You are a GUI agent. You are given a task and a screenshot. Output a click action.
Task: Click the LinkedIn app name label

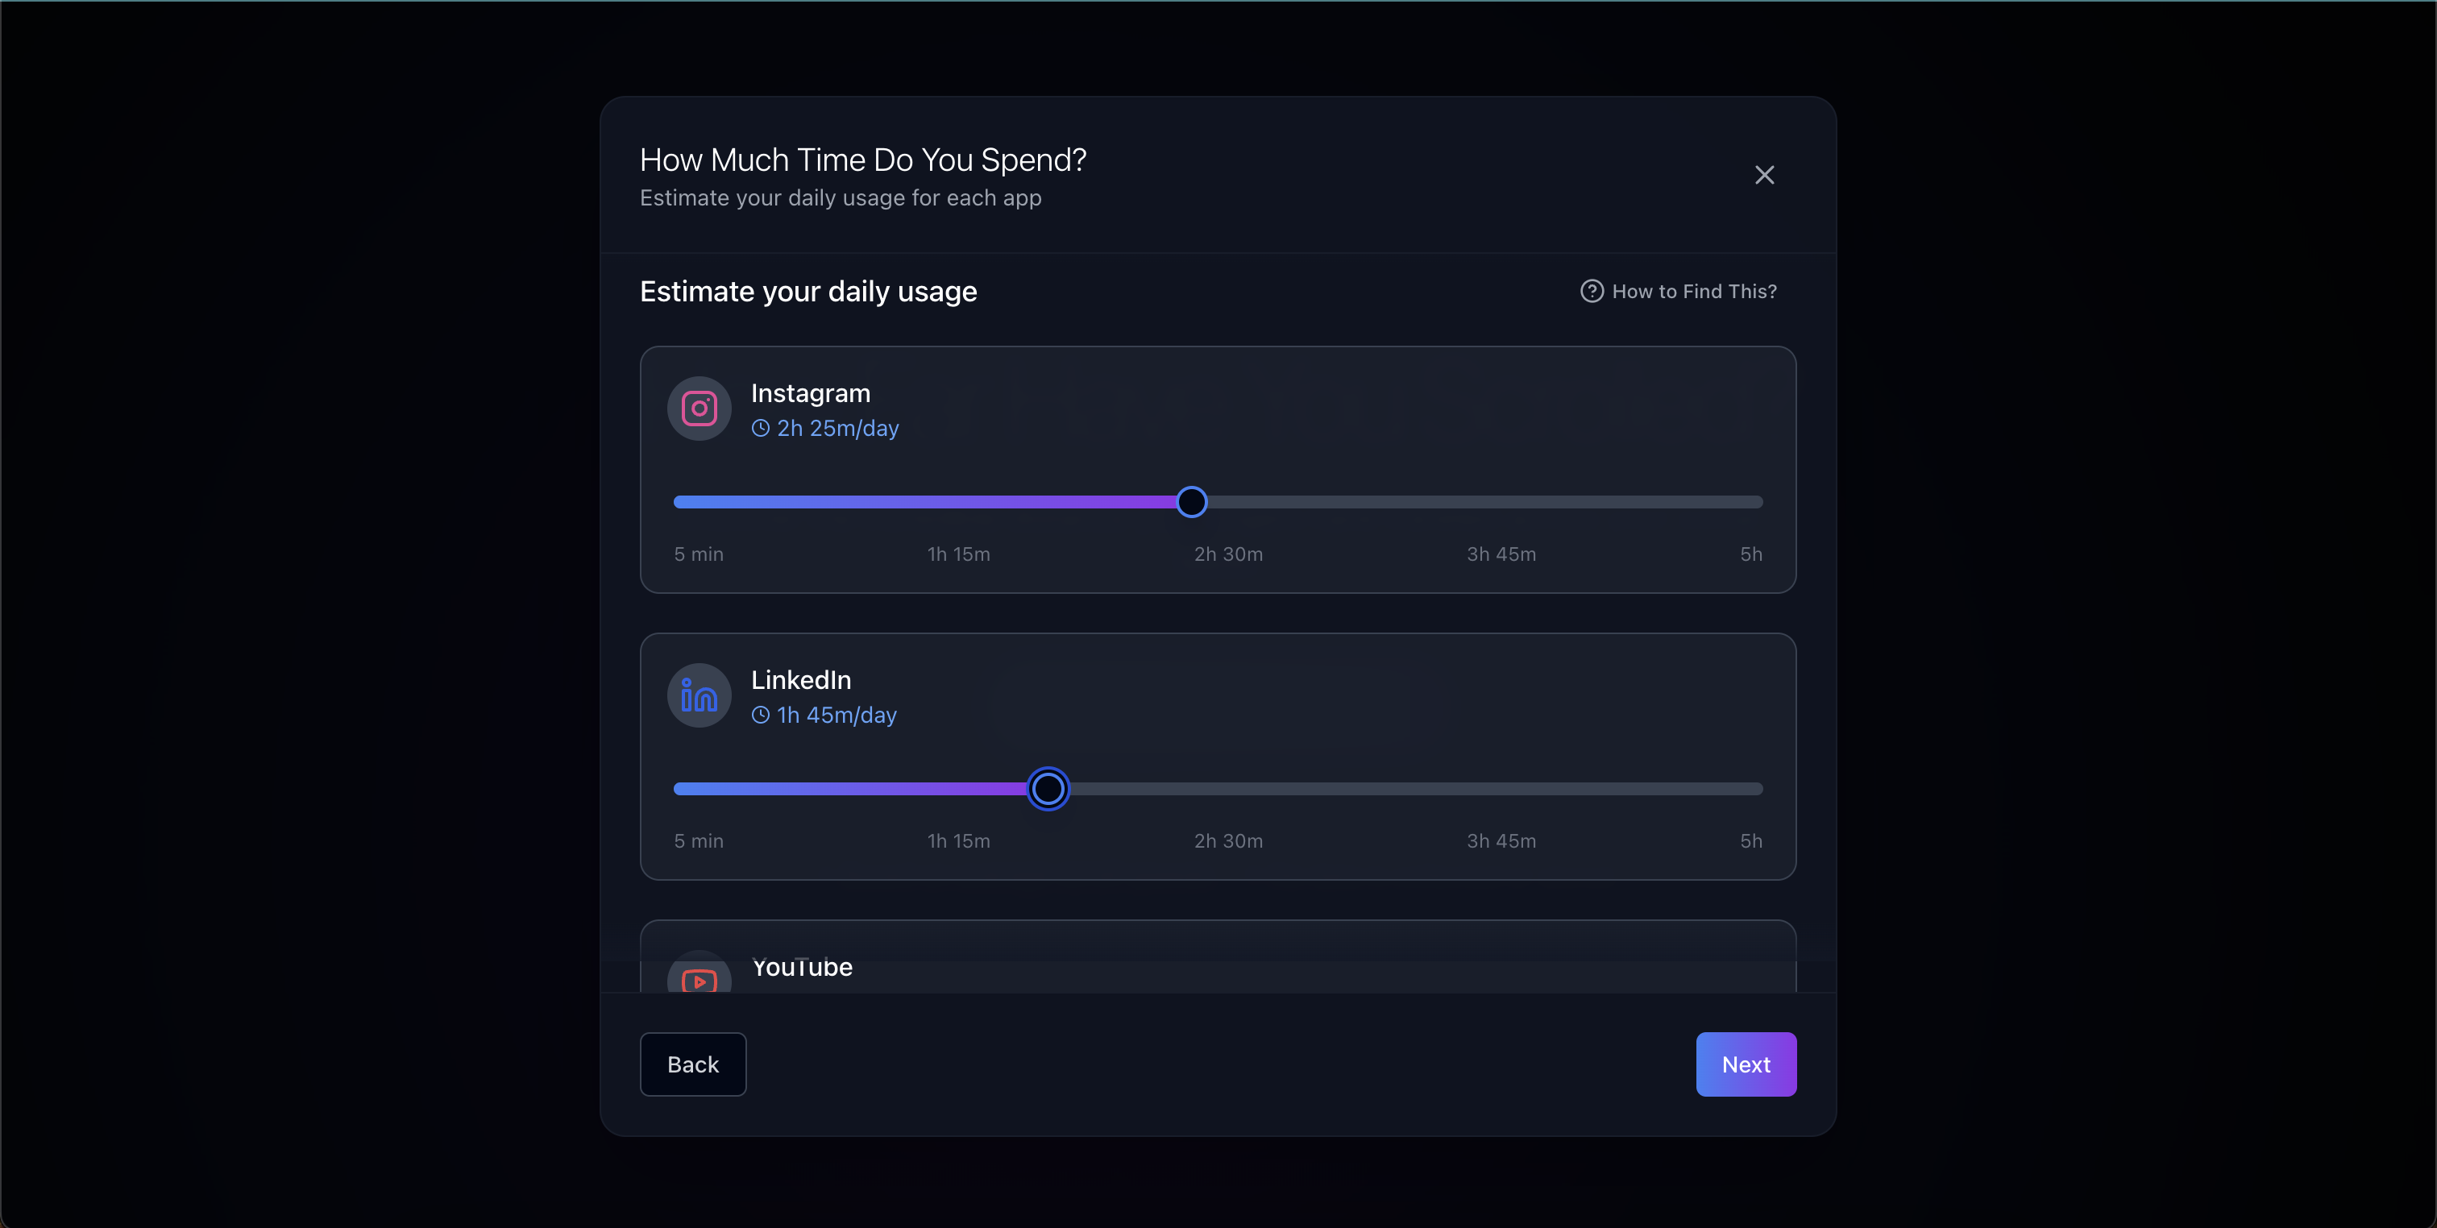(800, 680)
